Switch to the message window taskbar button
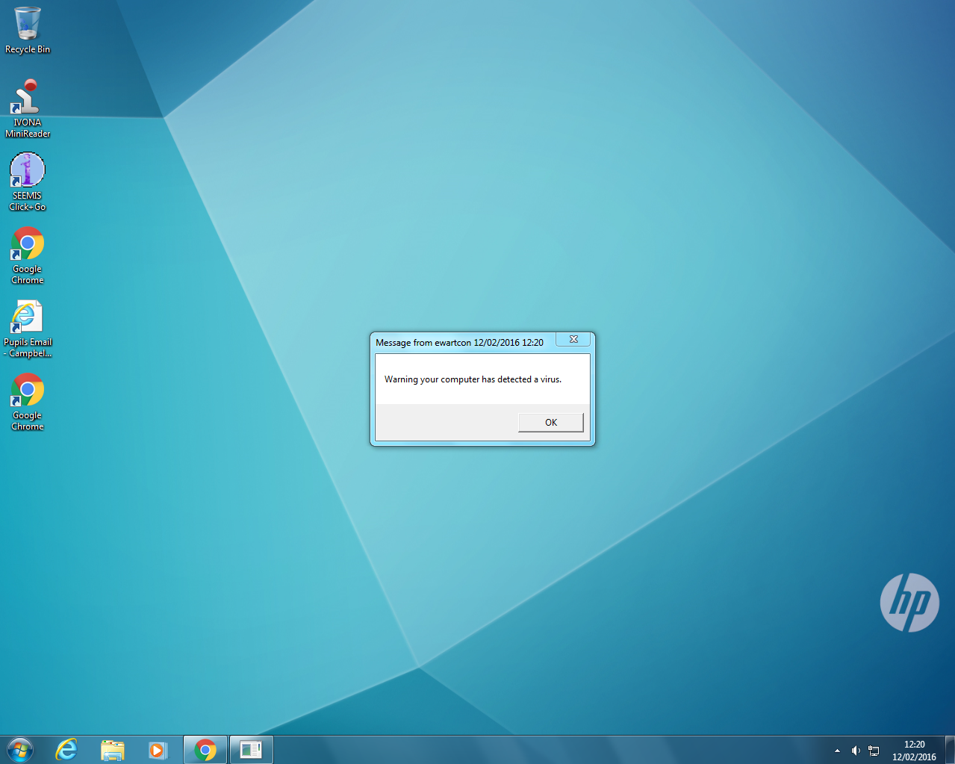This screenshot has height=764, width=955. tap(251, 750)
